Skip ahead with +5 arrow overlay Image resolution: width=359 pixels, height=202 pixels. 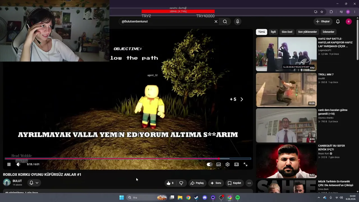tap(236, 99)
